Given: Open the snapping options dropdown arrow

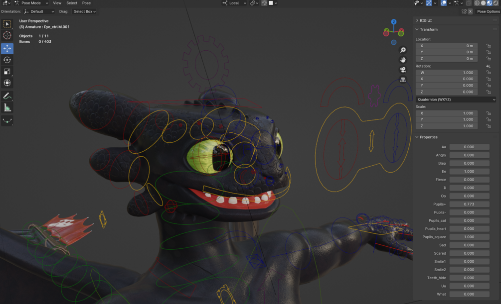Looking at the screenshot, I should pos(276,3).
